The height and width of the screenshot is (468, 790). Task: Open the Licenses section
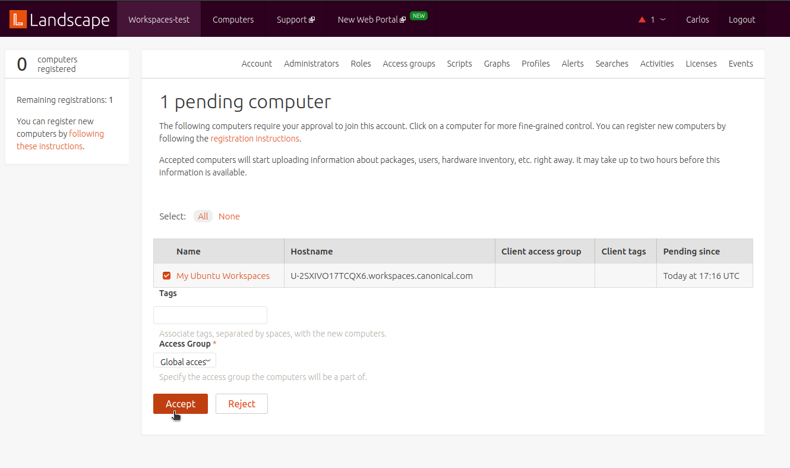tap(701, 64)
